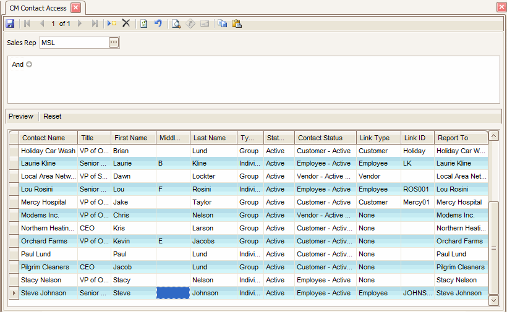
Task: Click in the Sales Rep input field
Action: coord(73,43)
